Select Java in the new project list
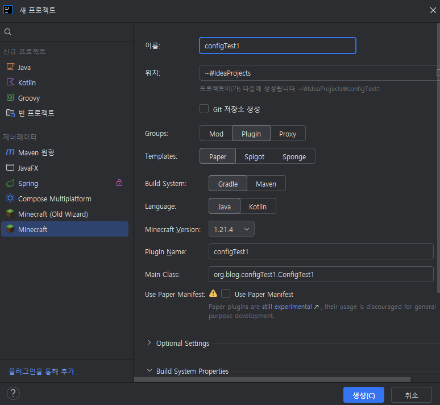This screenshot has width=440, height=405. click(x=65, y=67)
